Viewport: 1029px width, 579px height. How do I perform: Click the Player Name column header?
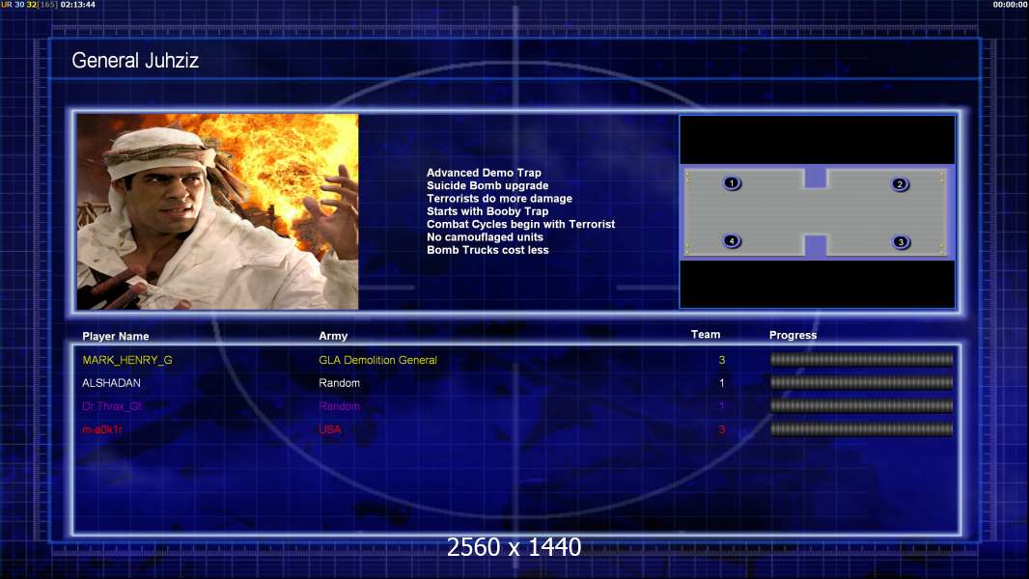pos(116,337)
